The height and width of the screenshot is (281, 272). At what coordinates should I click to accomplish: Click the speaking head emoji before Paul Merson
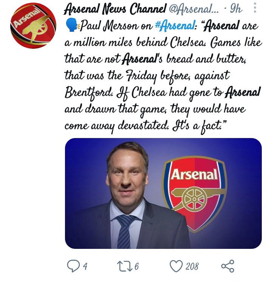pos(72,26)
